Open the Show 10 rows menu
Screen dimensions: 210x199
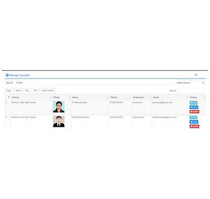coord(48,91)
